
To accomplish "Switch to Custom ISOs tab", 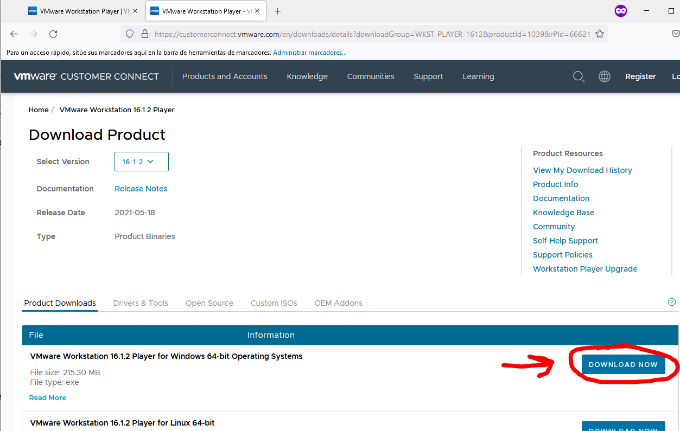I will point(274,303).
